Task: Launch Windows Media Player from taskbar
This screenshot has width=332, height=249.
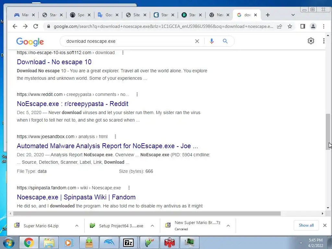Action: coord(69,243)
